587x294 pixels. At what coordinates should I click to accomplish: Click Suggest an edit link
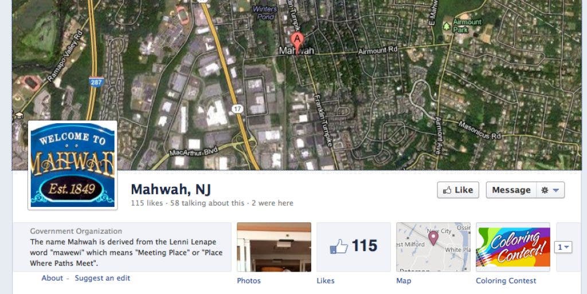click(x=103, y=278)
